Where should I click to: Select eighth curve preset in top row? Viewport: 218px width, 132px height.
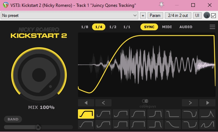pos(207,114)
